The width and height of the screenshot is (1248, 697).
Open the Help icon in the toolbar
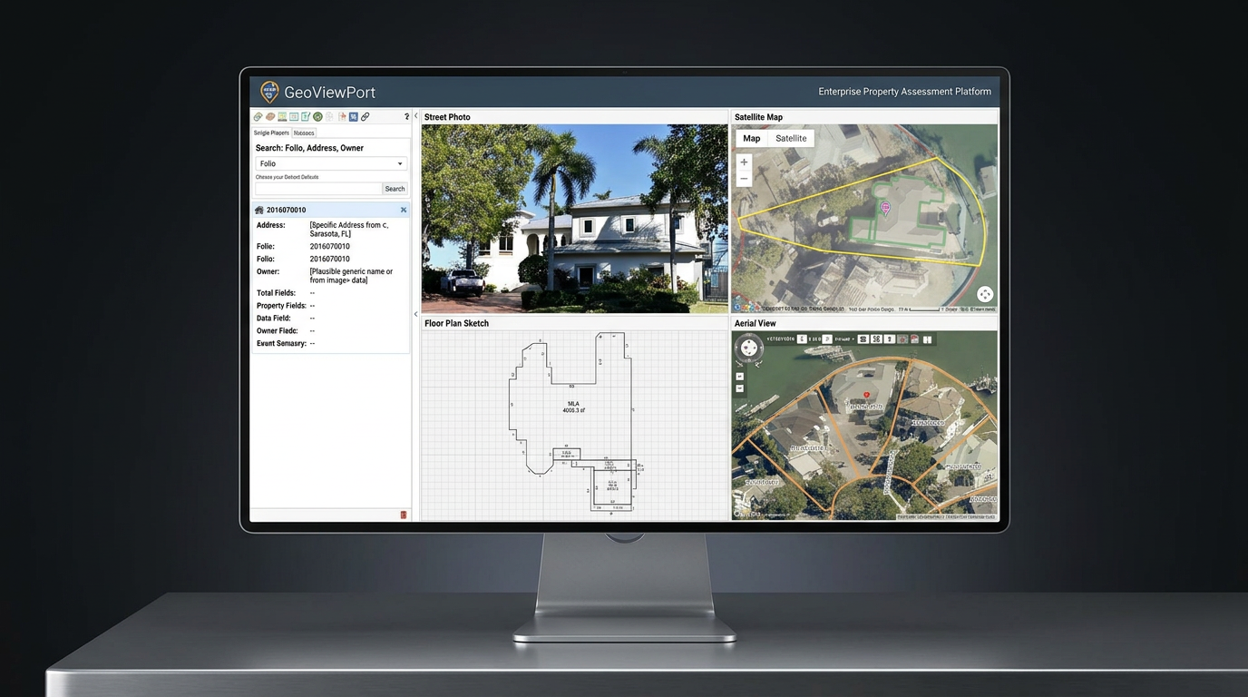tap(406, 116)
